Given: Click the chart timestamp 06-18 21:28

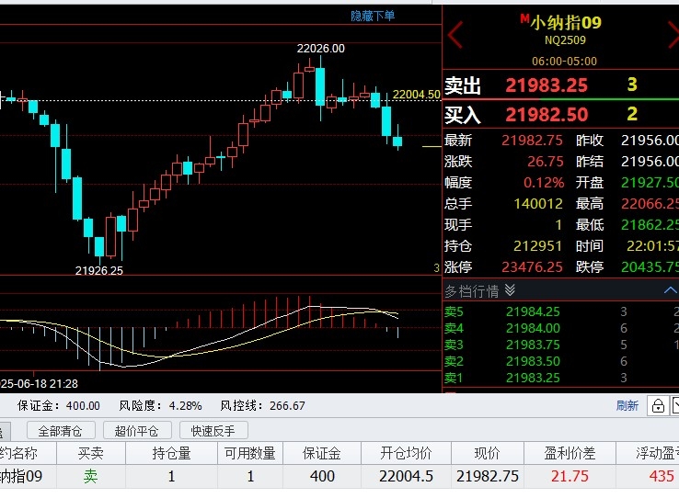Looking at the screenshot, I should [x=39, y=383].
